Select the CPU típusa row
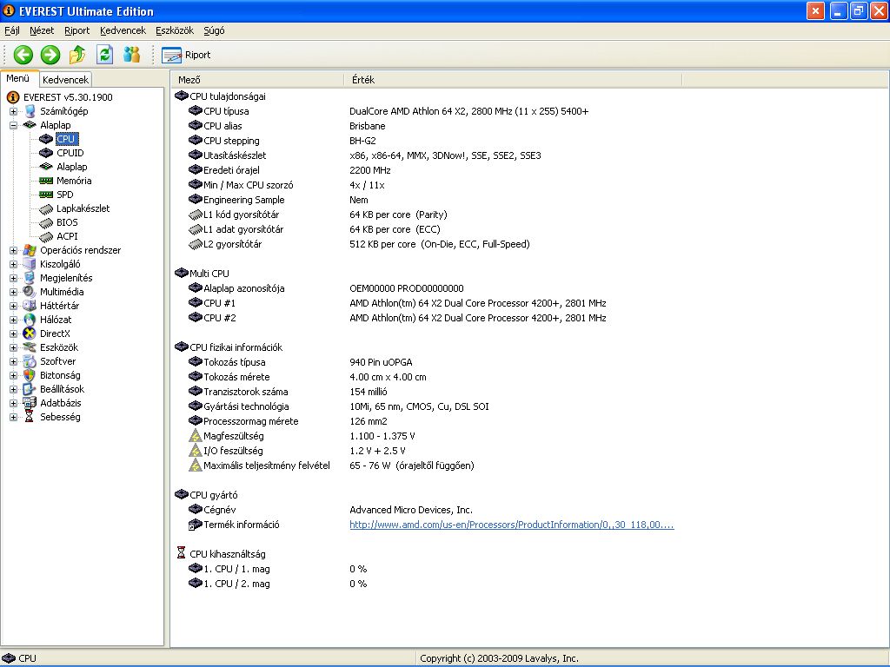Viewport: 890px width, 667px height. (389, 111)
